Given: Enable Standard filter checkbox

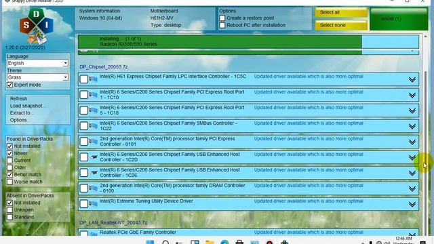Looking at the screenshot, I should tap(9, 217).
